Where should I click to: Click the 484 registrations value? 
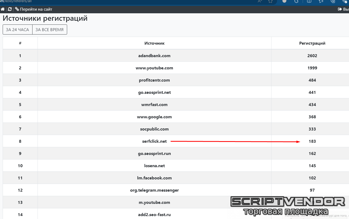tap(312, 80)
